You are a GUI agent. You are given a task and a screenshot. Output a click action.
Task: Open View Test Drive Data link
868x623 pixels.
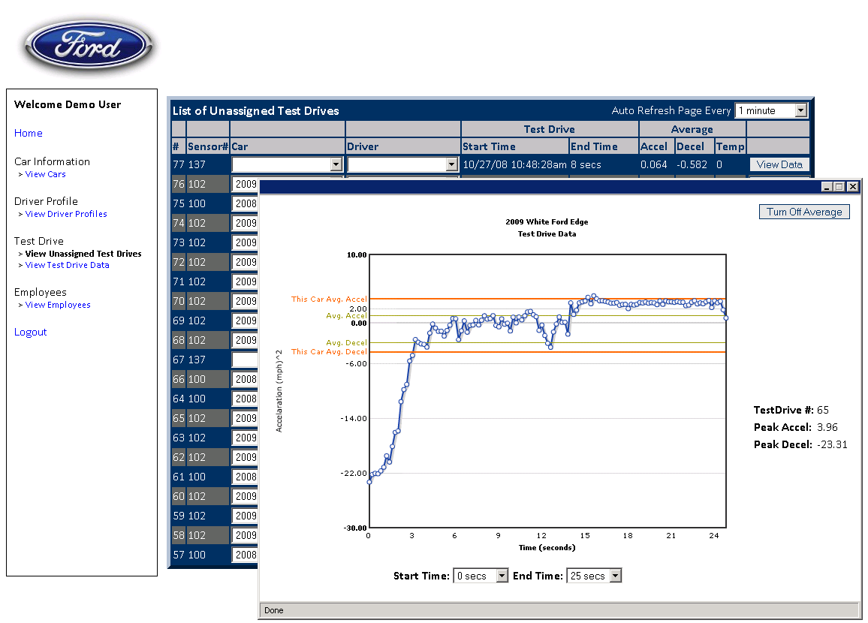point(67,265)
